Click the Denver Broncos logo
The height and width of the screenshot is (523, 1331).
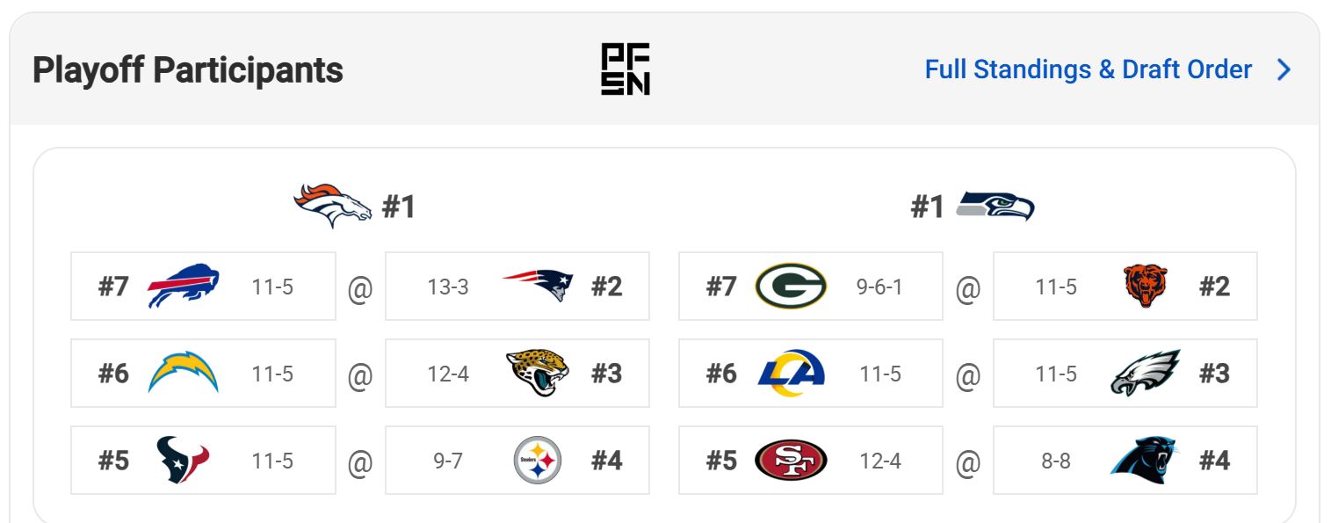(332, 206)
